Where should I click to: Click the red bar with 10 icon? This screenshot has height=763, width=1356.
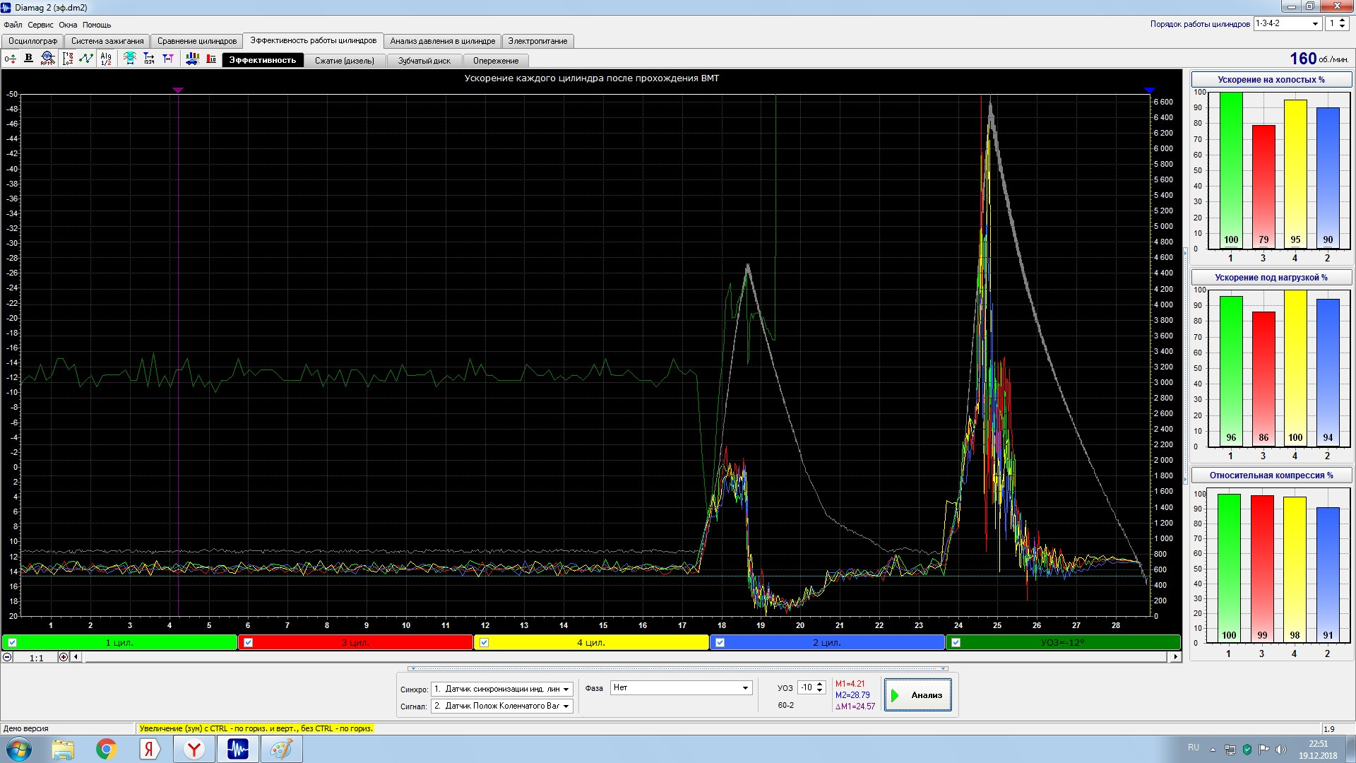pos(211,59)
